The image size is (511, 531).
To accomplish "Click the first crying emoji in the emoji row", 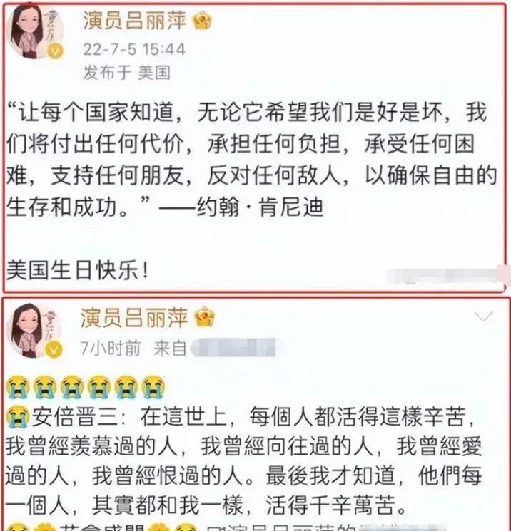I will coord(18,387).
